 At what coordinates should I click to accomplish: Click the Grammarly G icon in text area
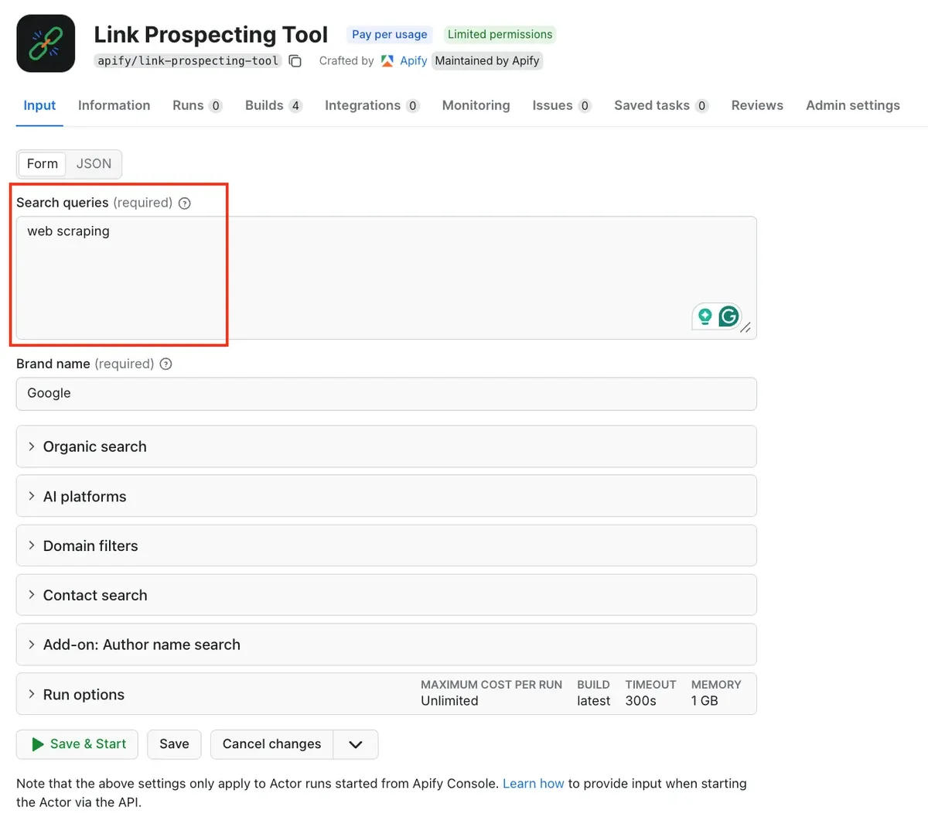[728, 316]
